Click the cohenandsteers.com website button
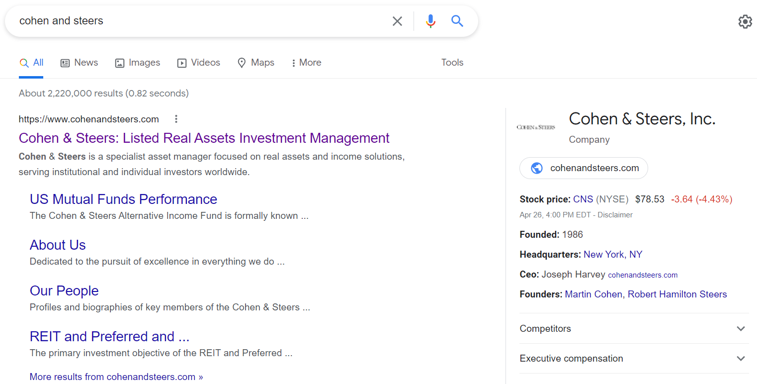 click(584, 168)
